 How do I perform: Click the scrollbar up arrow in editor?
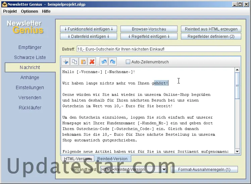pos(237,70)
